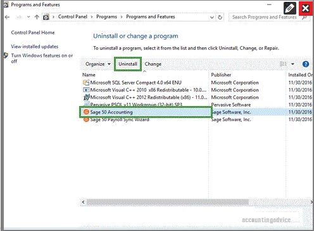Open View installed updates link
This screenshot has width=314, height=231.
coord(35,47)
